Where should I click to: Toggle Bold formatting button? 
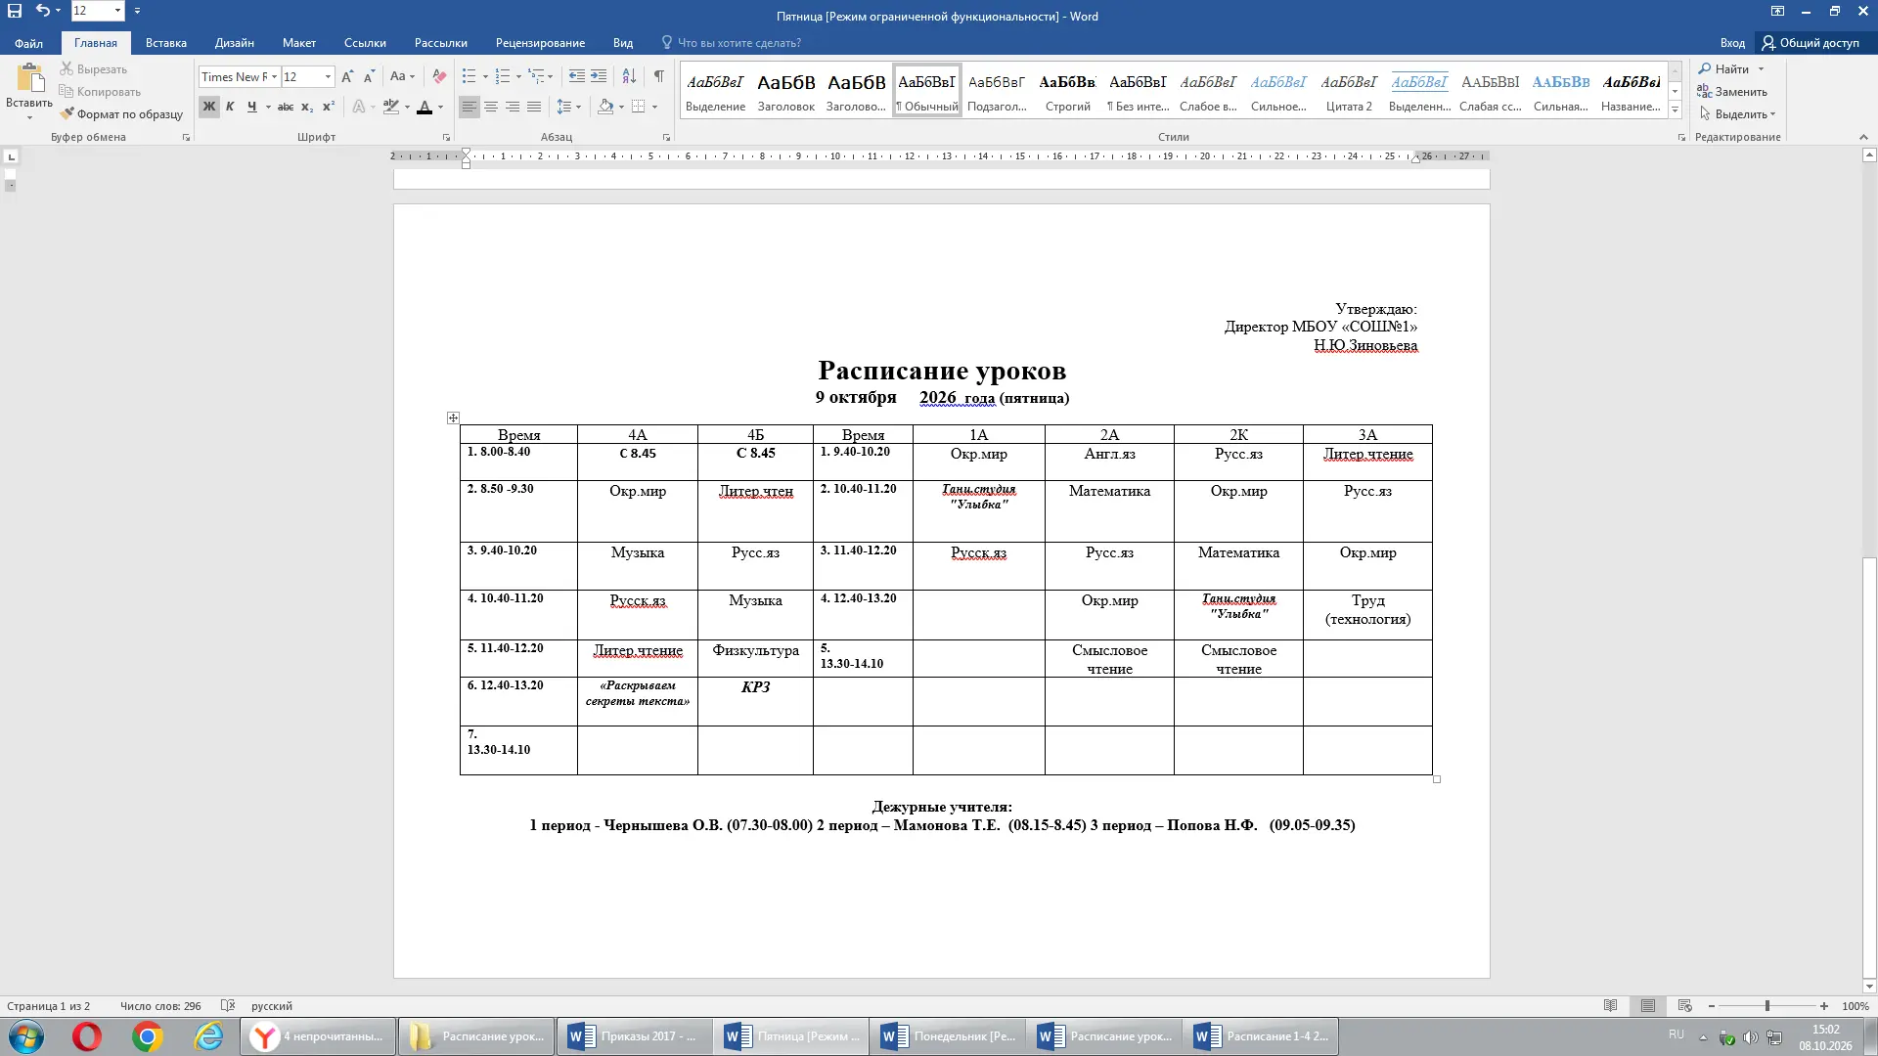(x=209, y=107)
